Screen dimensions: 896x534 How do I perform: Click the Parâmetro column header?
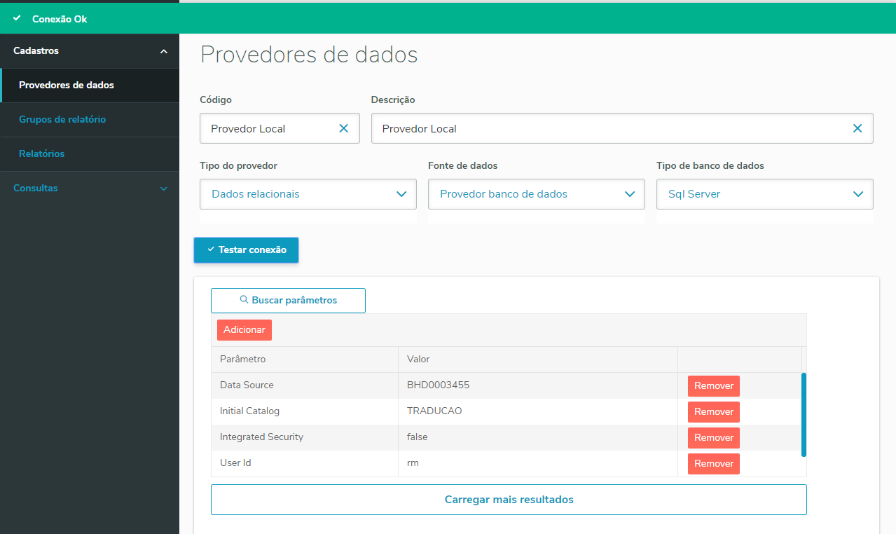pos(305,360)
